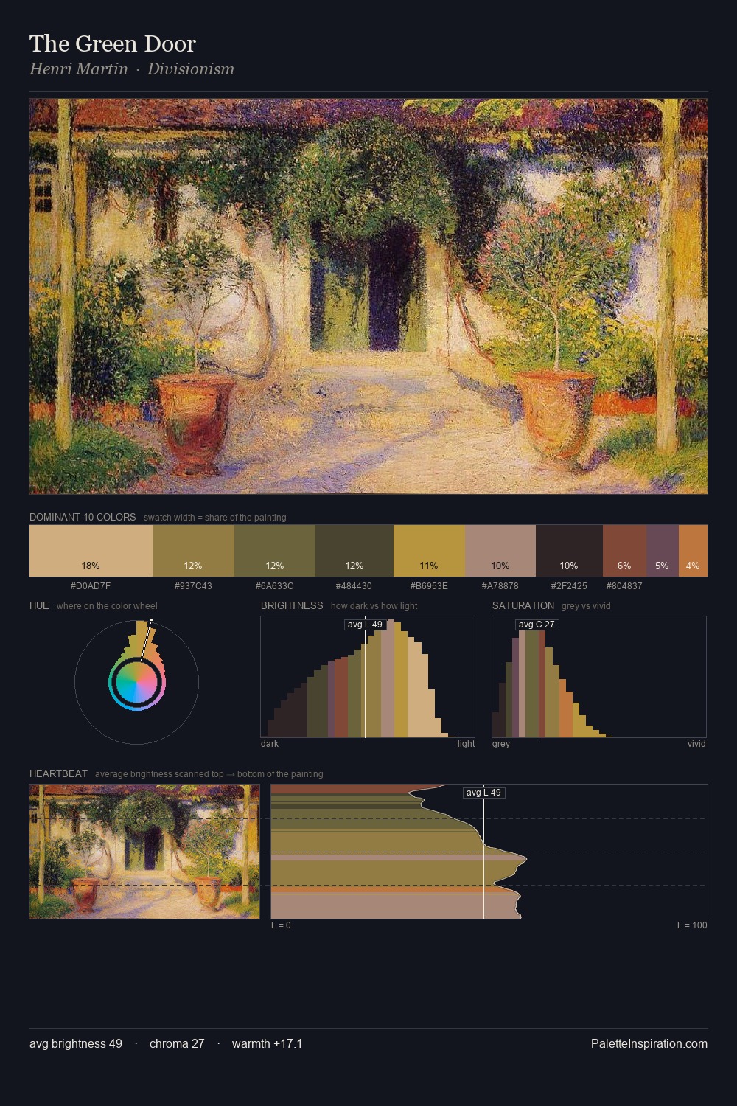Select the #484430 hex label
Viewport: 737px width, 1106px height.
coord(354,586)
